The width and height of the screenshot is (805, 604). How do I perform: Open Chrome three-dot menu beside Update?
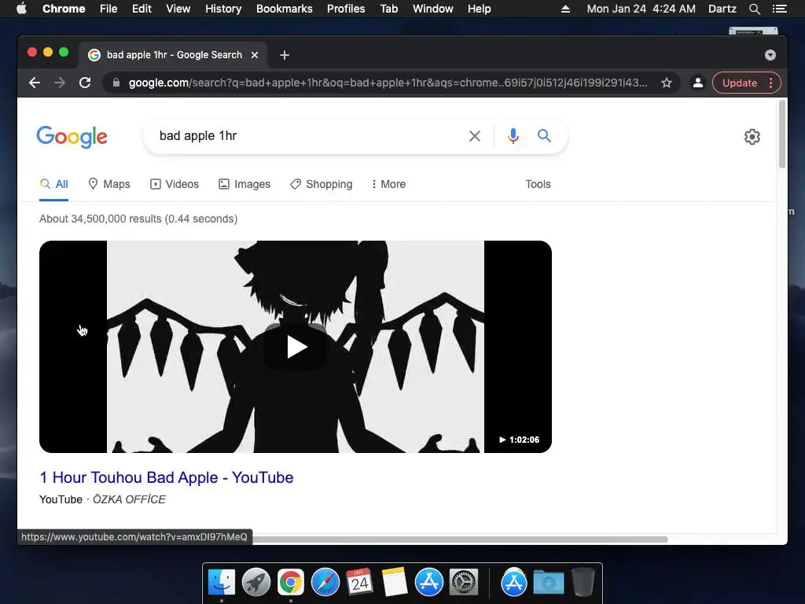point(770,83)
